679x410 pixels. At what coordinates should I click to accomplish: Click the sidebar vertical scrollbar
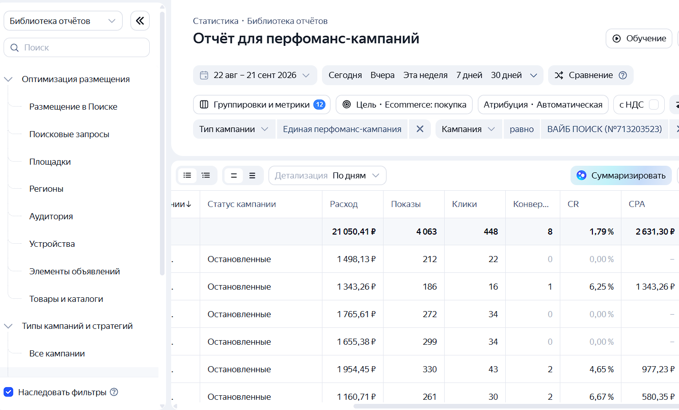tap(162, 143)
